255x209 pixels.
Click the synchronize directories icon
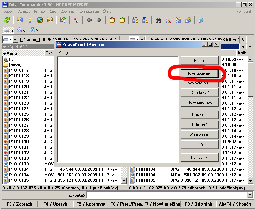point(178,20)
